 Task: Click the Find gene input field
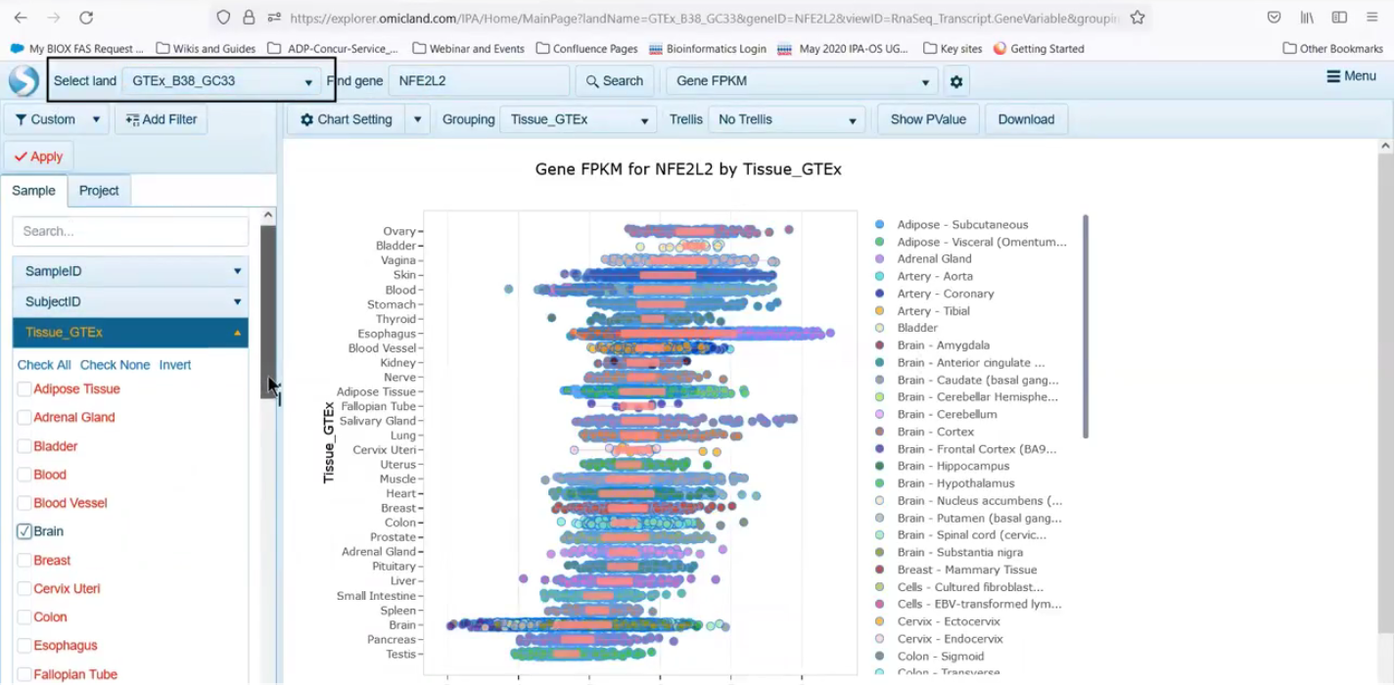(478, 81)
